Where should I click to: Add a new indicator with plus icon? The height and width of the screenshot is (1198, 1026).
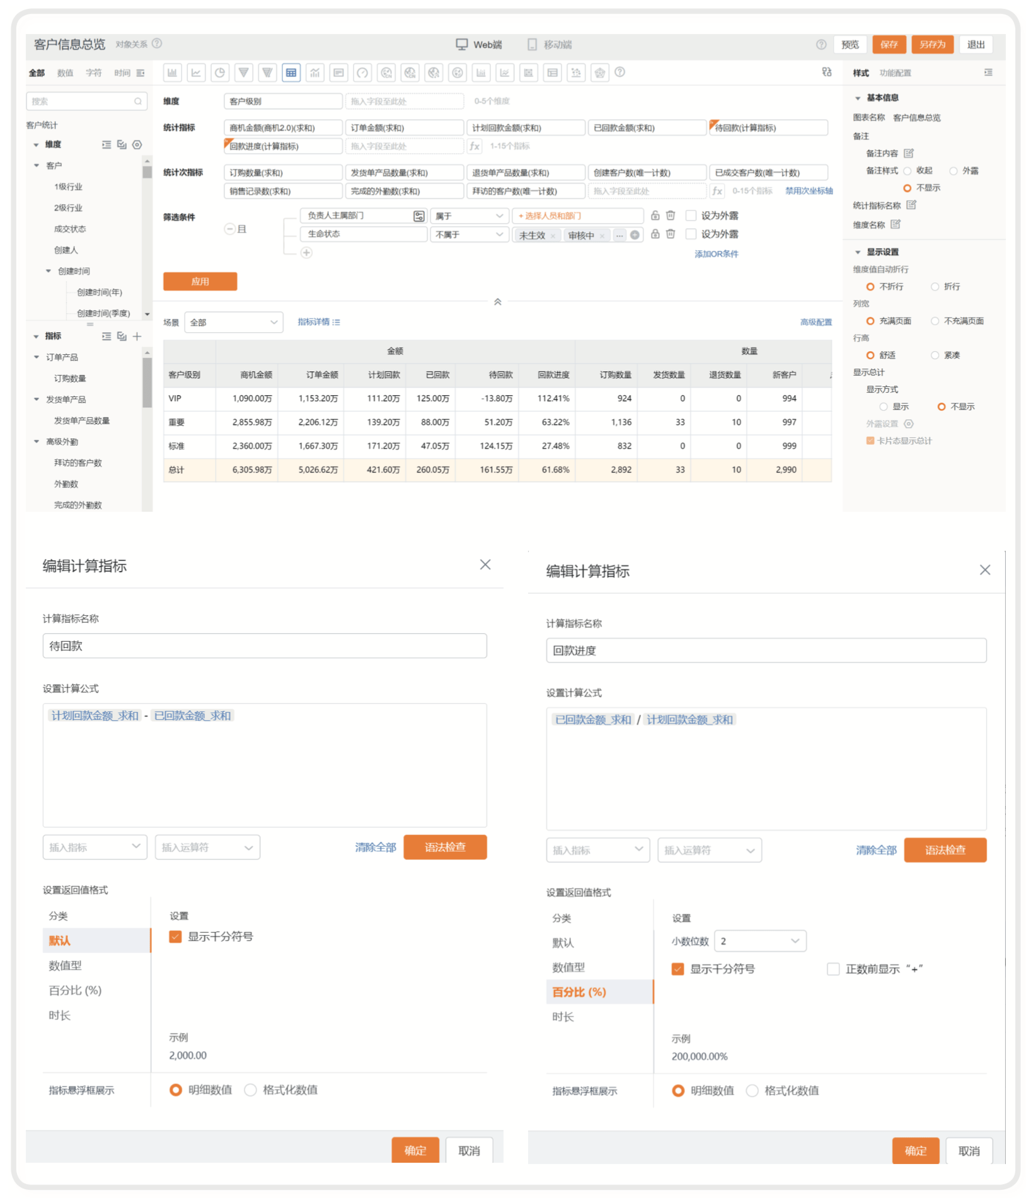(137, 337)
